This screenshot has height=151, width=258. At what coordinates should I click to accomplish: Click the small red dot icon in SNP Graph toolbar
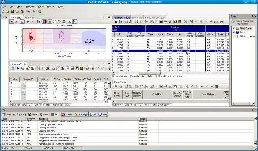click(32, 21)
